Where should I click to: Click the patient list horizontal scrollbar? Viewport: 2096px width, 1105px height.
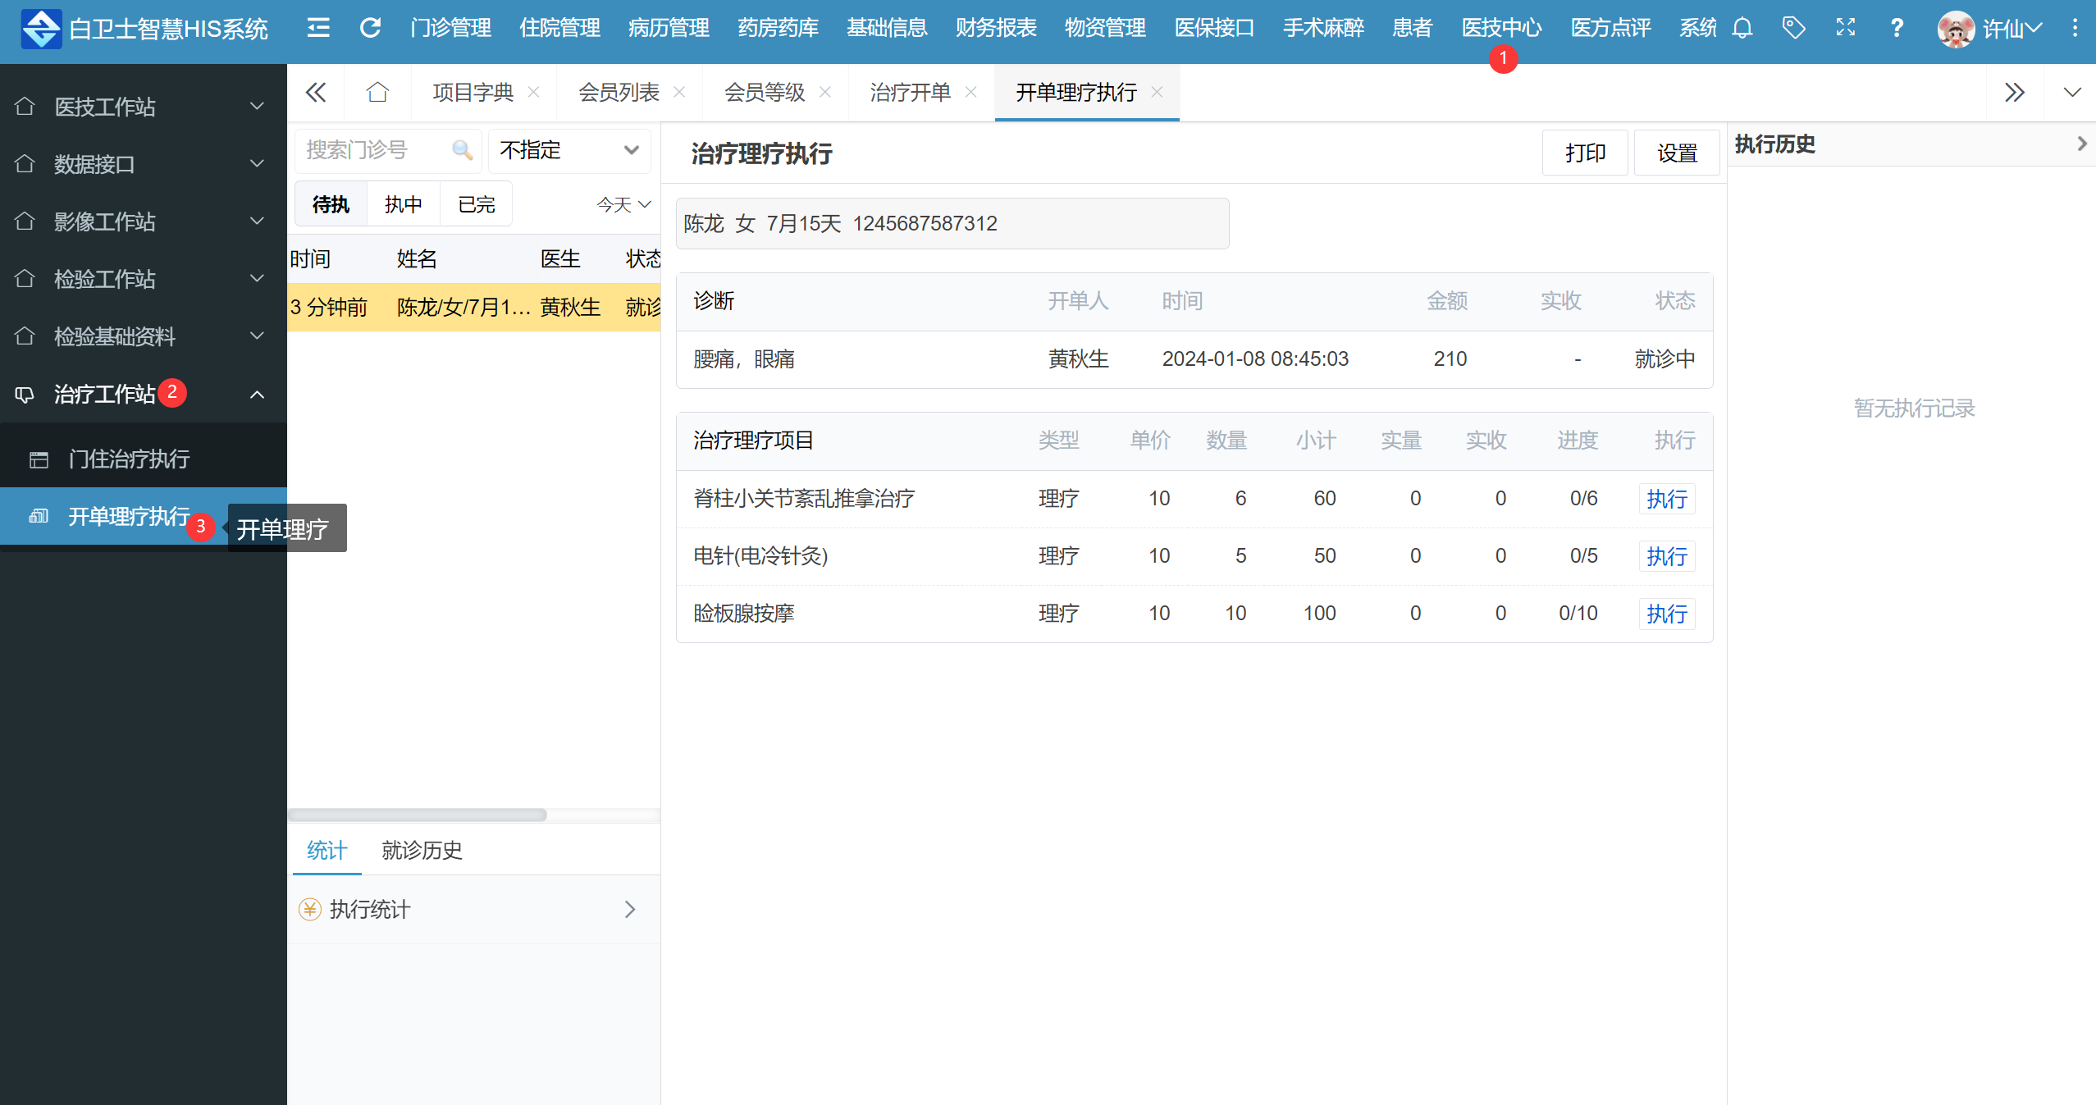point(417,815)
